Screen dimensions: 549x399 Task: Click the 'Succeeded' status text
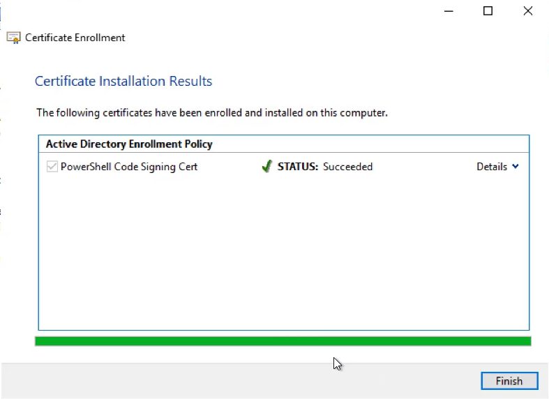pyautogui.click(x=347, y=167)
